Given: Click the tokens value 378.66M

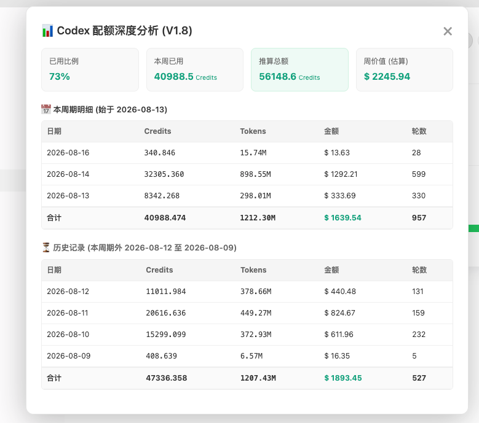Looking at the screenshot, I should click(256, 291).
